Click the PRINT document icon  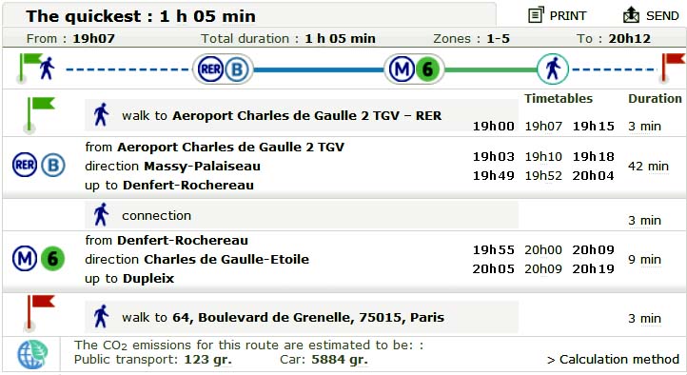(x=536, y=15)
